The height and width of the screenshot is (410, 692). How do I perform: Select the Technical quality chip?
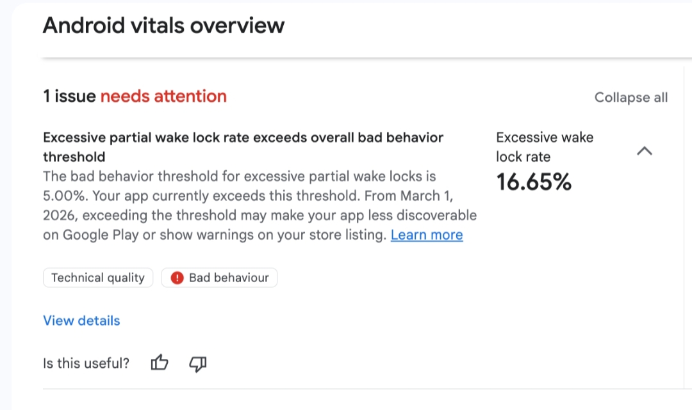click(98, 278)
